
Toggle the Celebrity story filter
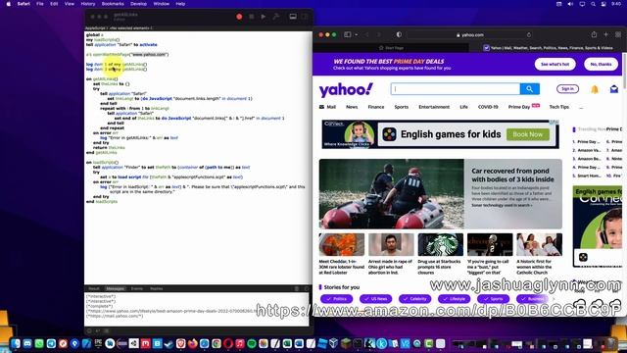(414, 298)
